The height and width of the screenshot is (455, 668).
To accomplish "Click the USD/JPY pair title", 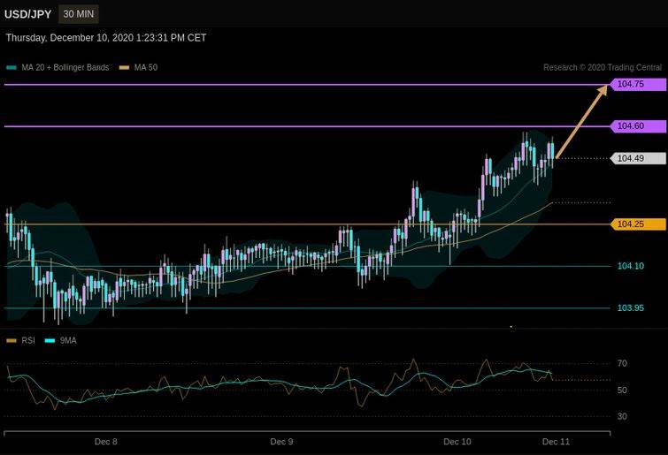I will (27, 14).
